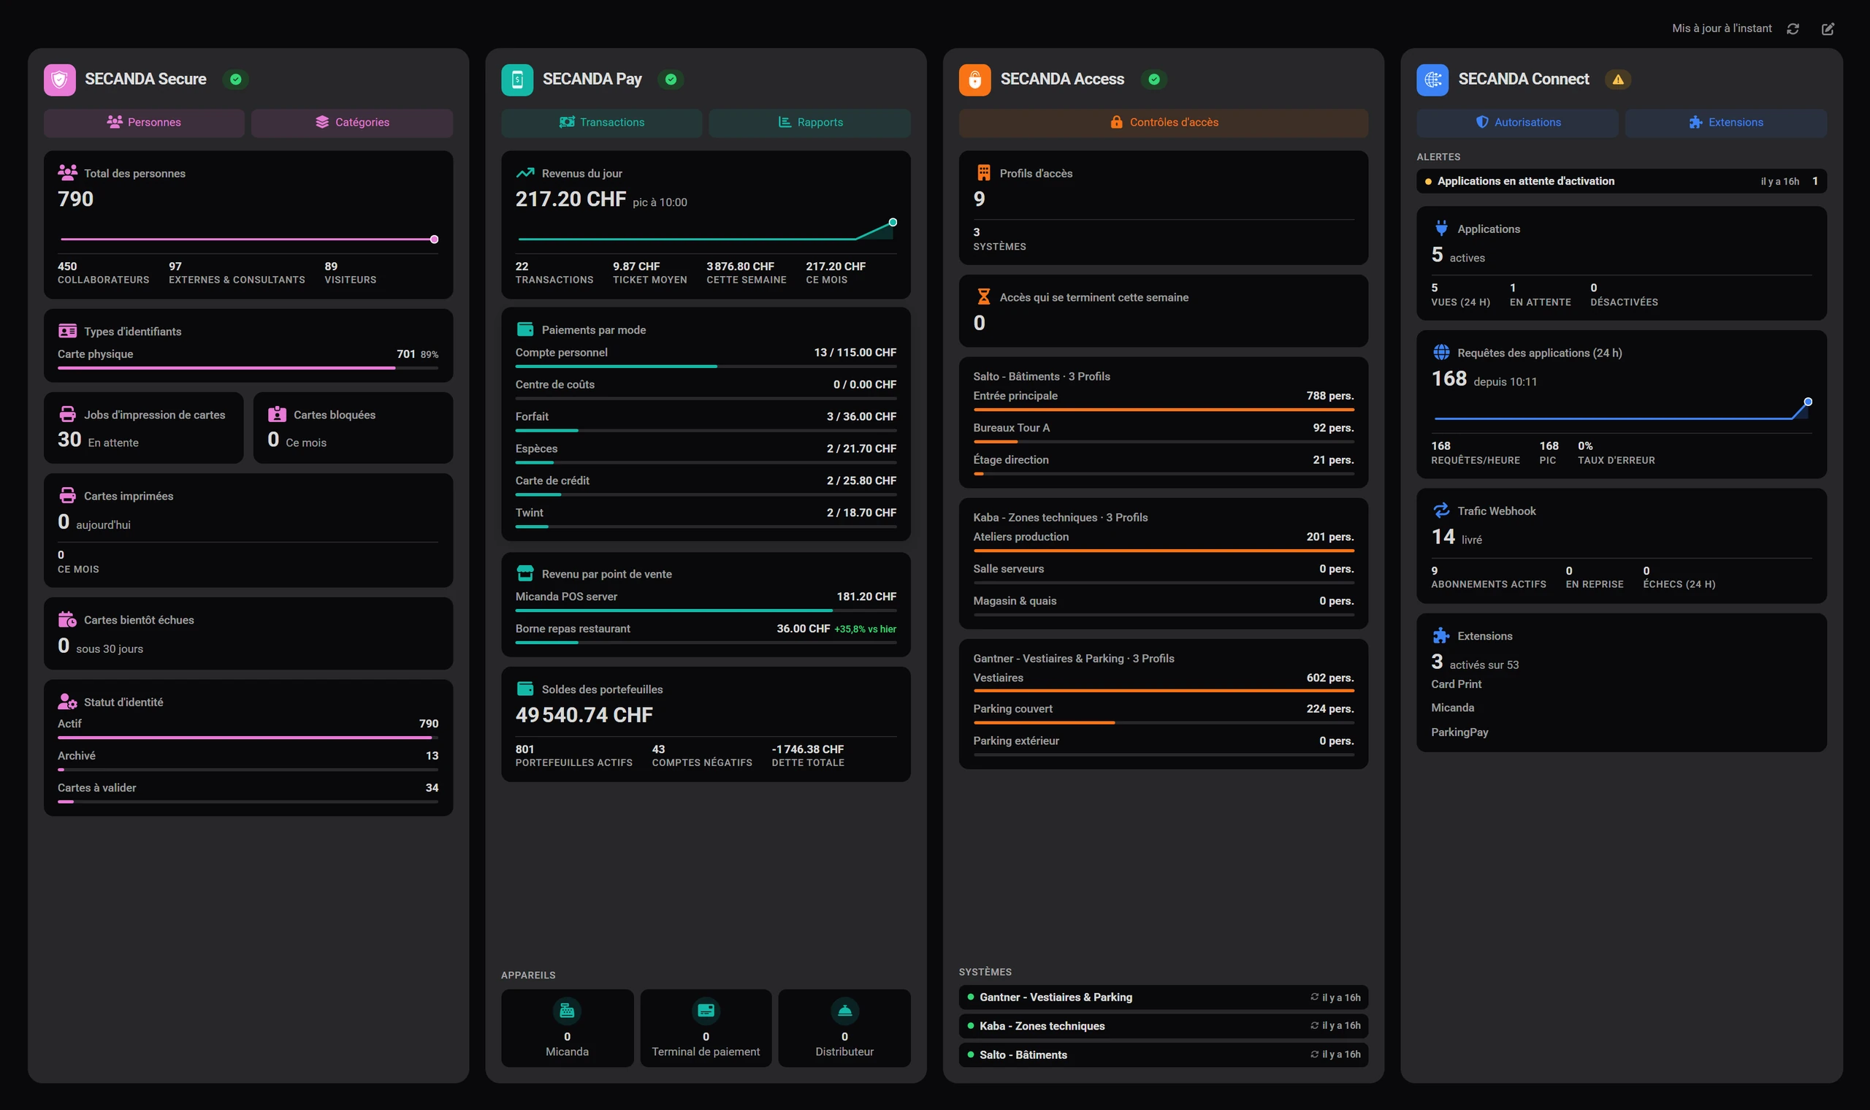Screen dimensions: 1870x1110
Task: Click the SECANDA Secure shield icon
Action: (60, 80)
